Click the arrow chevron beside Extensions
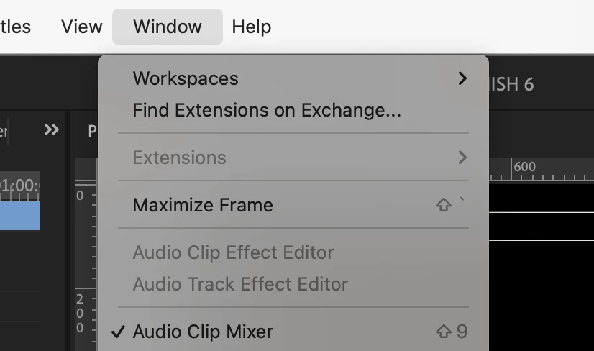The height and width of the screenshot is (351, 594). point(462,158)
